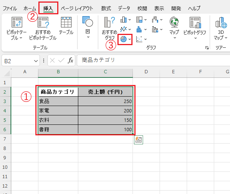Expand the hierarchy chart dropdown arrow

(x=145, y=20)
